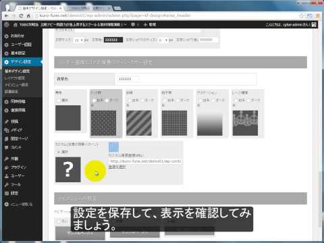
Task: Select first radio of the gradient pattern
Action: (200, 101)
